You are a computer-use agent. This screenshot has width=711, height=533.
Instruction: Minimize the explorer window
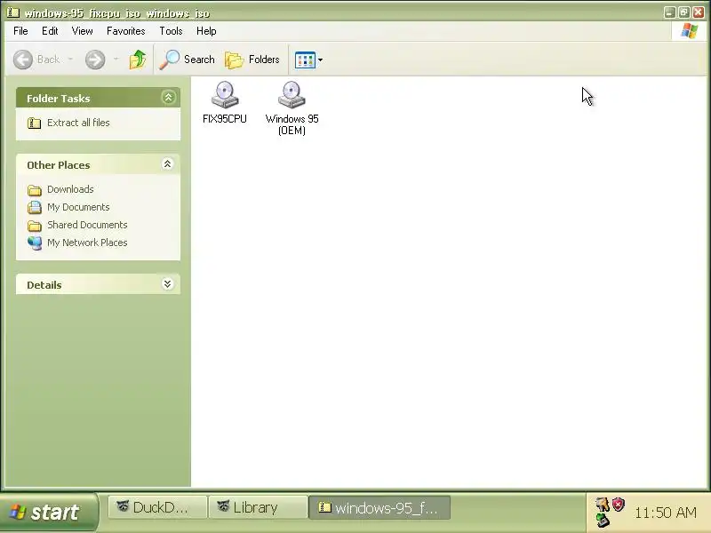670,12
